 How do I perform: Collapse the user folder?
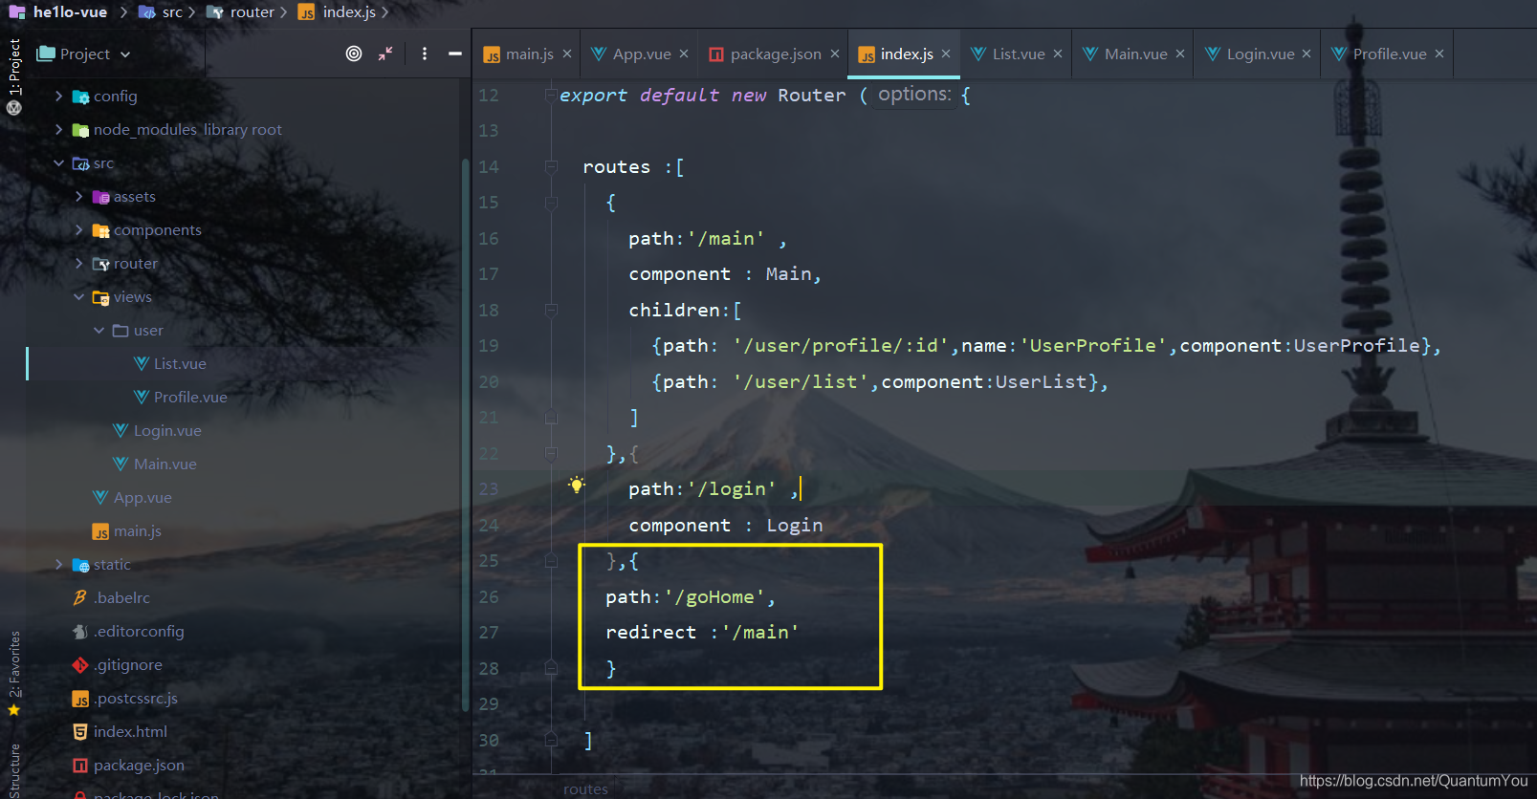point(99,330)
